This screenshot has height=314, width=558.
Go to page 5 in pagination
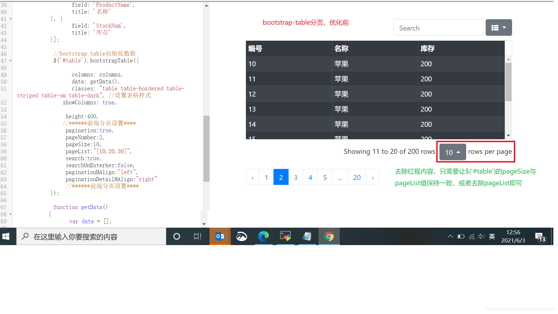pos(325,177)
